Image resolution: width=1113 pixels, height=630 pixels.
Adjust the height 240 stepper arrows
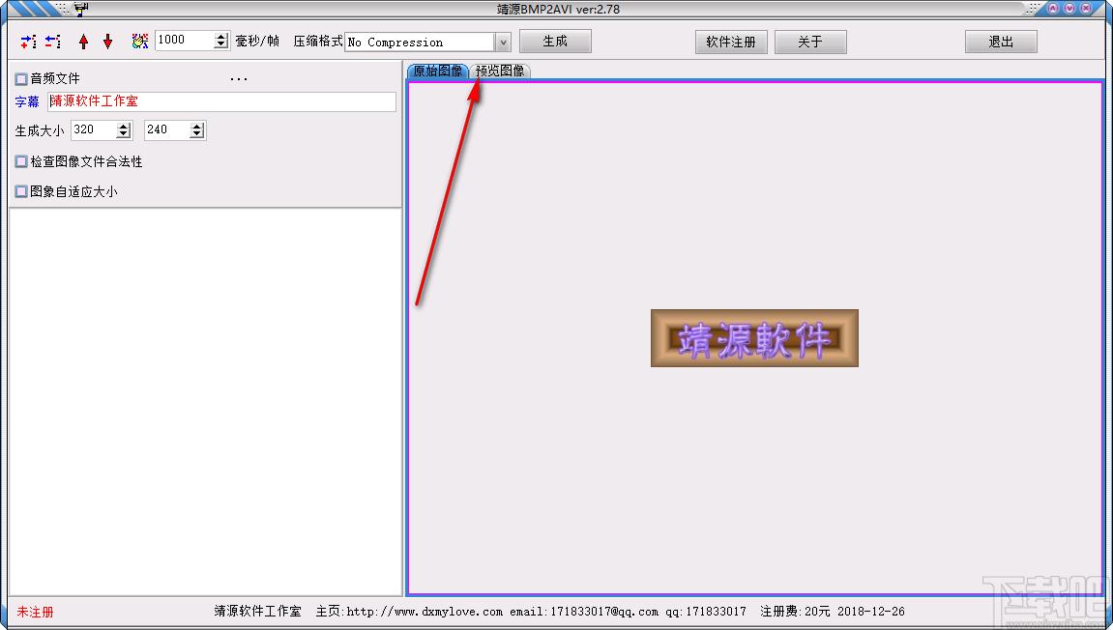[197, 129]
